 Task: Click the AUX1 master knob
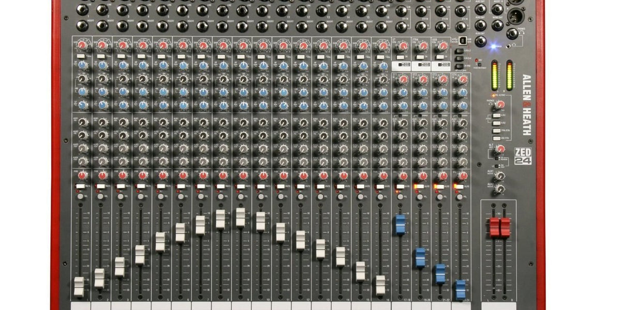coord(500,176)
